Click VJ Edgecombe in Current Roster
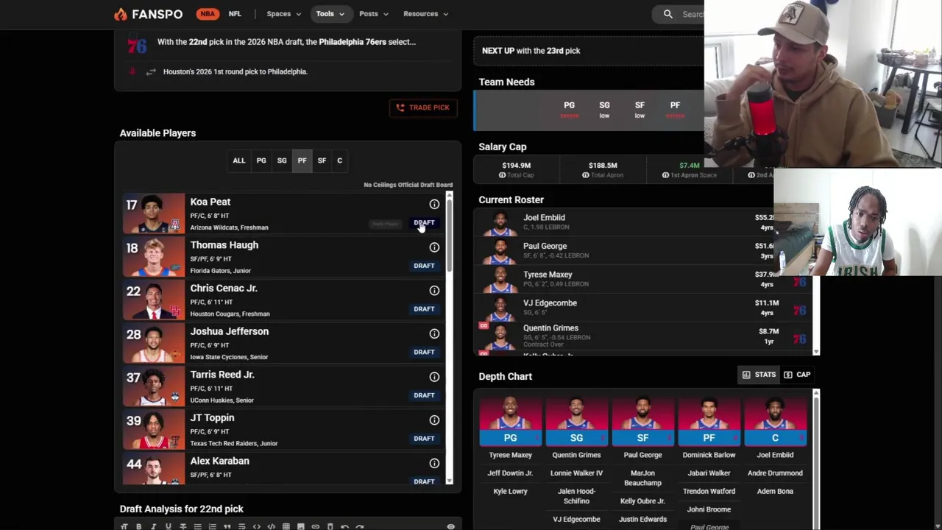942x530 pixels. pos(550,303)
